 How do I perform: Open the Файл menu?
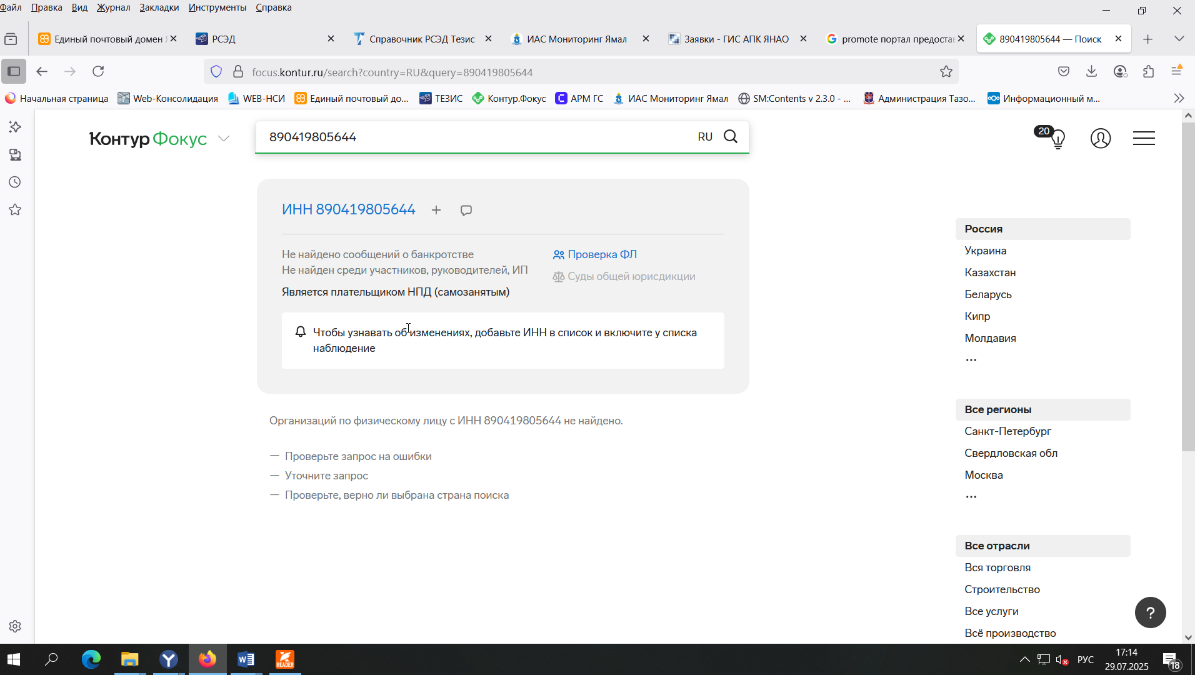(x=11, y=7)
